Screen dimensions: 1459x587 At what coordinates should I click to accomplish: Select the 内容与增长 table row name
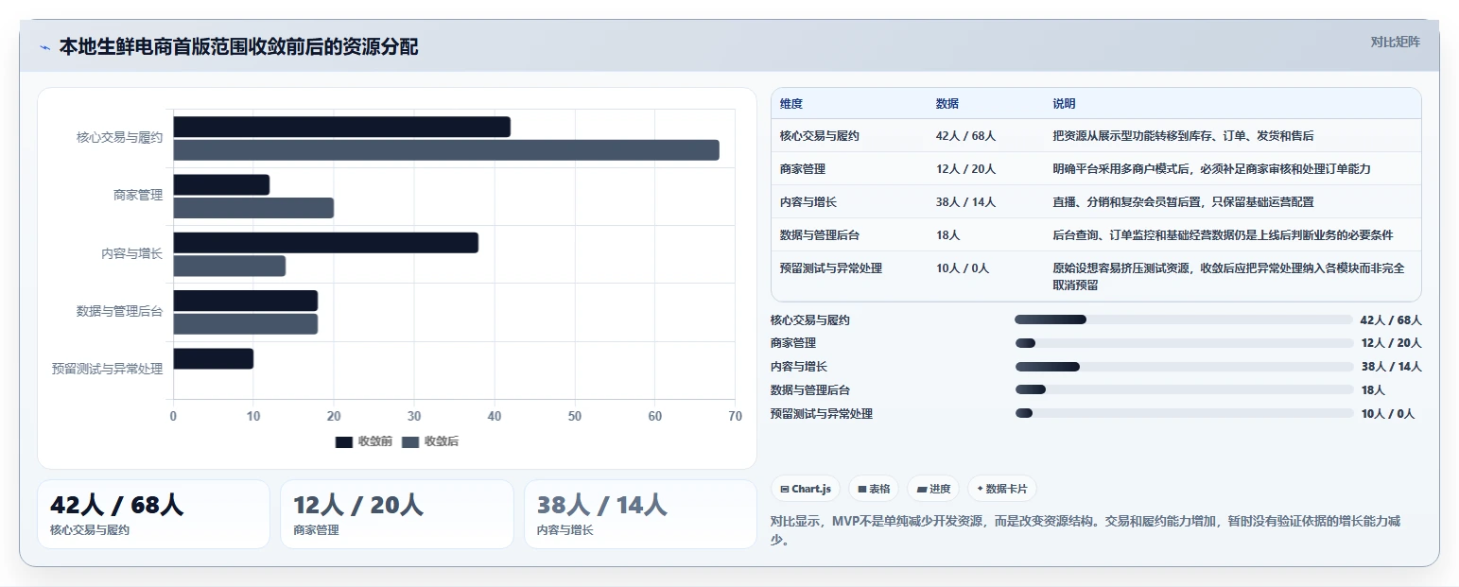point(808,202)
